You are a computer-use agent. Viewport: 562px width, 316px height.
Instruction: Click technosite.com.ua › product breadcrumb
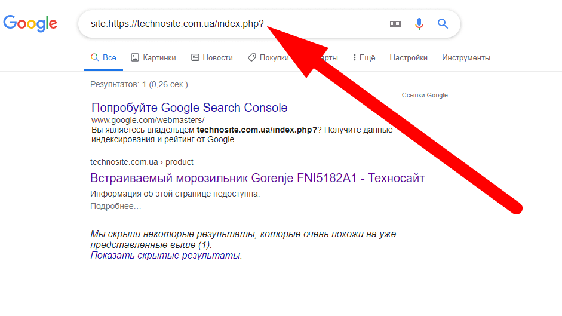point(142,162)
